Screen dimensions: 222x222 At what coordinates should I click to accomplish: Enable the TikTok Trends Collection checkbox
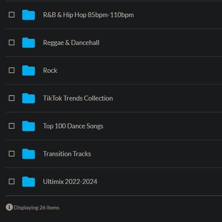pyautogui.click(x=11, y=98)
